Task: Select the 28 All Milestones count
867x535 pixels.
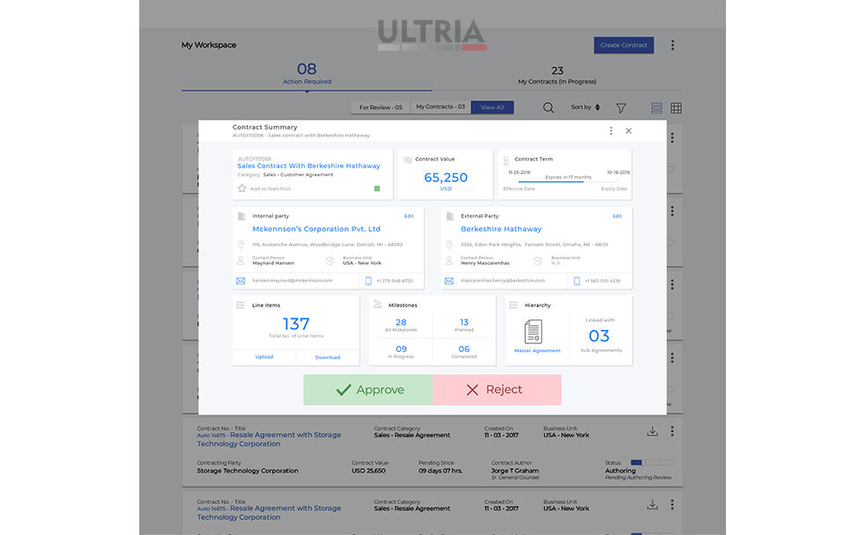Action: tap(401, 322)
